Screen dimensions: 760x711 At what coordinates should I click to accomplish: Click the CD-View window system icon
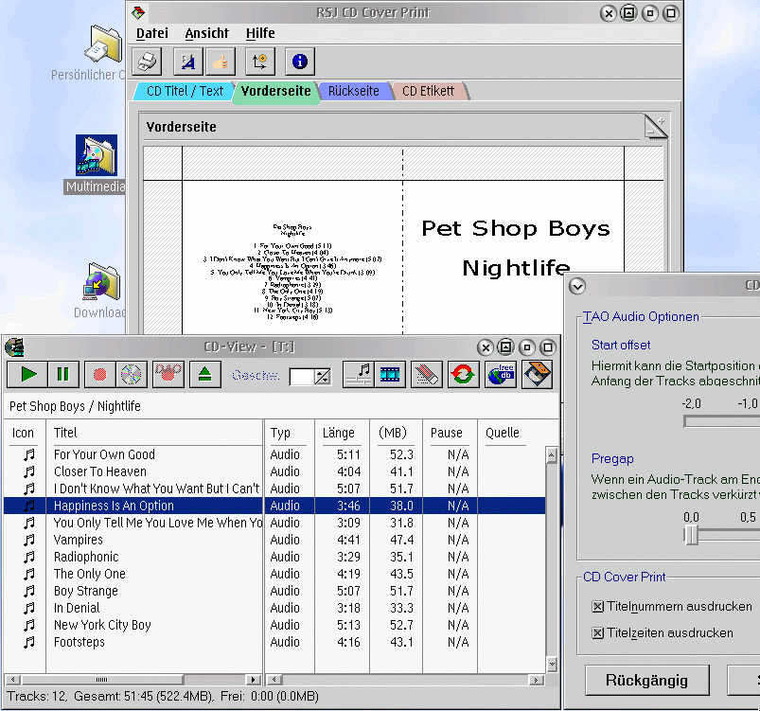tap(14, 347)
